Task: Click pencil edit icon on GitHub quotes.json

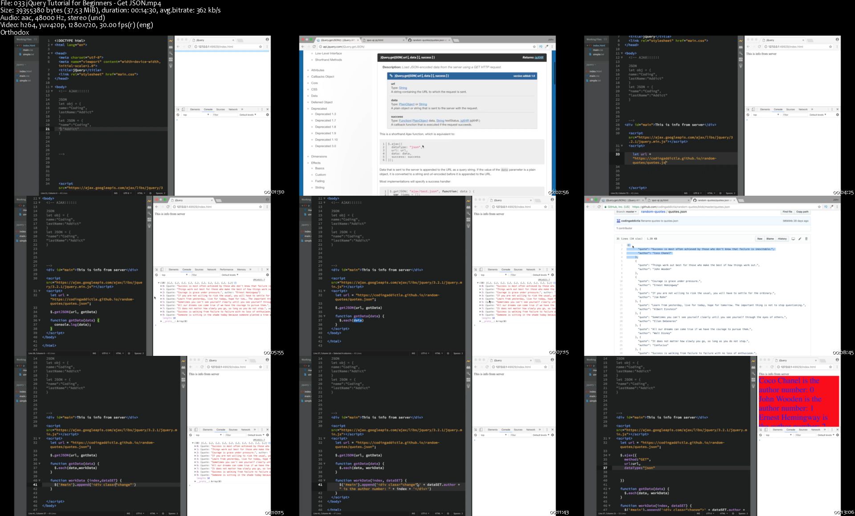Action: [x=800, y=239]
